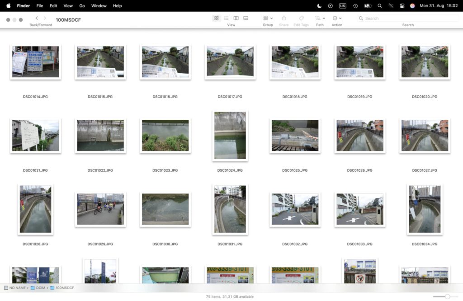
Task: Select thumbnail DSC01016.JPG
Action: pyautogui.click(x=165, y=61)
